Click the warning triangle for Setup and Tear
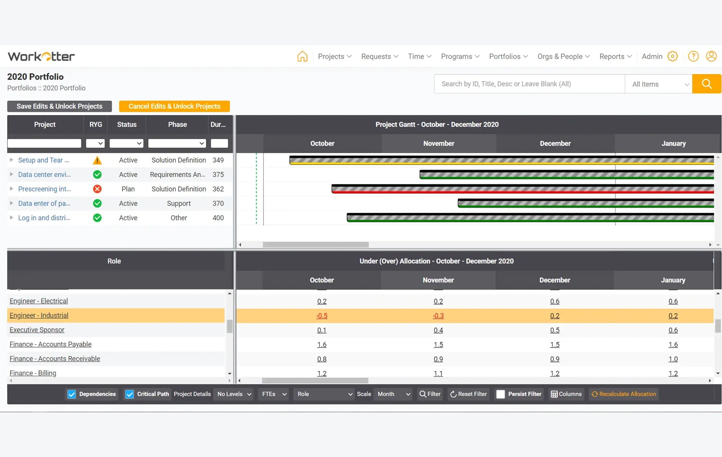This screenshot has width=722, height=457. (x=97, y=160)
